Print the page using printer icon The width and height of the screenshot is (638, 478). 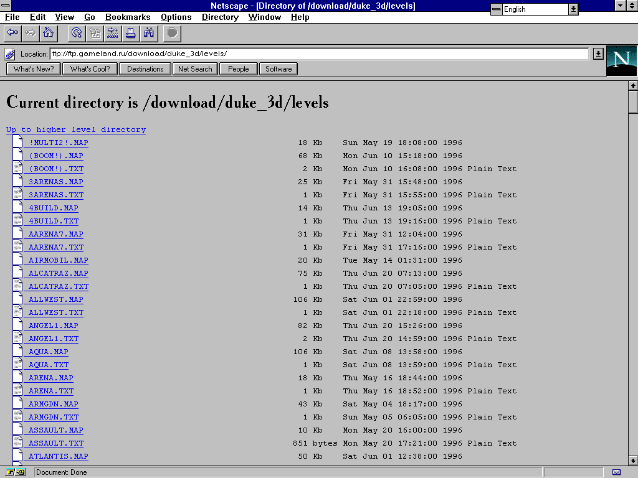(x=131, y=33)
